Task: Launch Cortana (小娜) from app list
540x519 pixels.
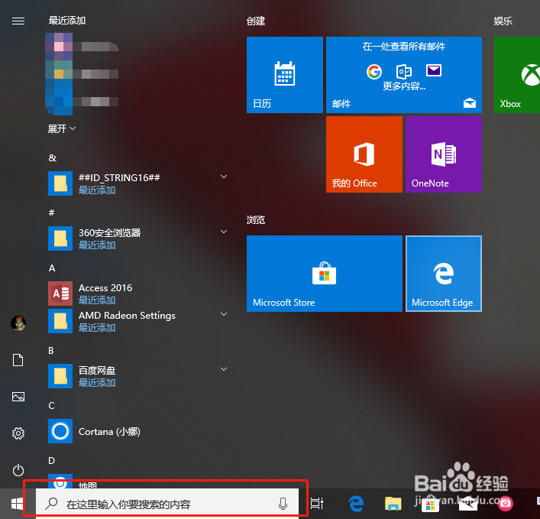Action: pyautogui.click(x=137, y=431)
